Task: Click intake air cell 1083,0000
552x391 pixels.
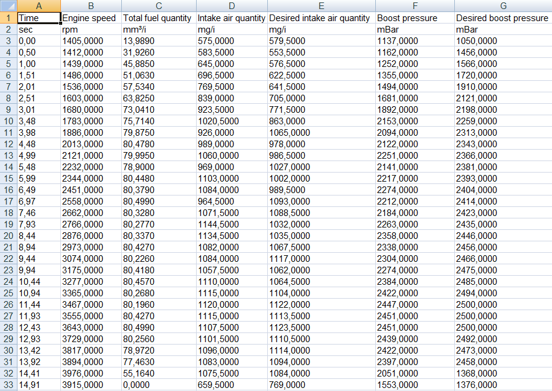Action: tap(232, 362)
